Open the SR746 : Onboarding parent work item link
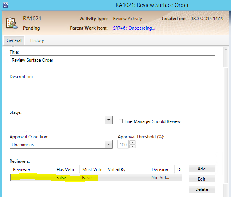The height and width of the screenshot is (197, 231). [134, 28]
